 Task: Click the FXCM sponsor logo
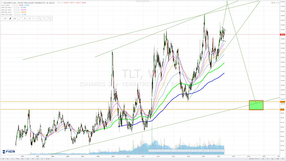point(8,151)
